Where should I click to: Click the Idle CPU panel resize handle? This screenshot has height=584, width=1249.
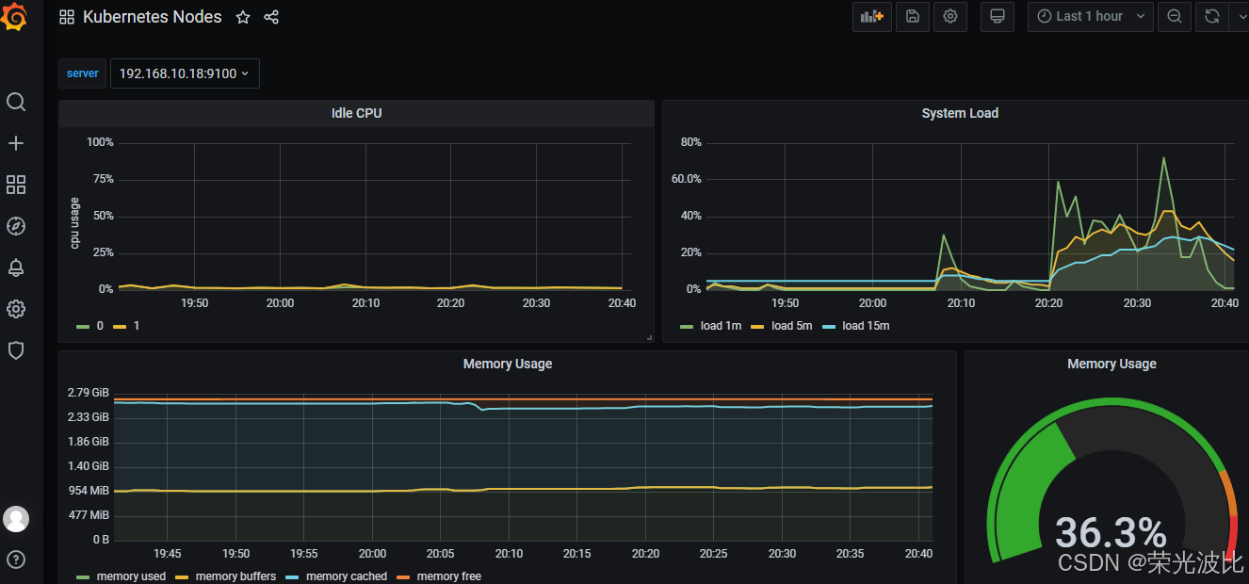pyautogui.click(x=649, y=336)
